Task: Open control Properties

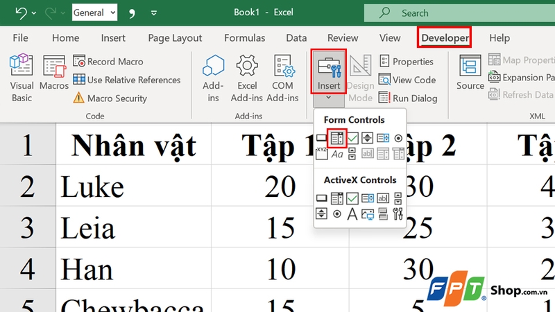Action: click(x=407, y=61)
